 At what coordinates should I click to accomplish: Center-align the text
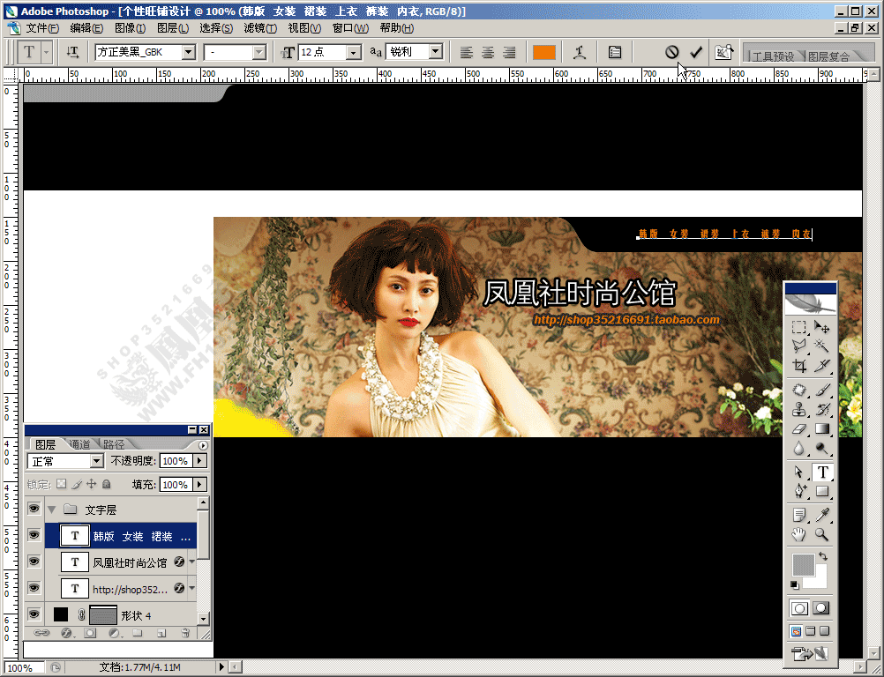point(488,52)
